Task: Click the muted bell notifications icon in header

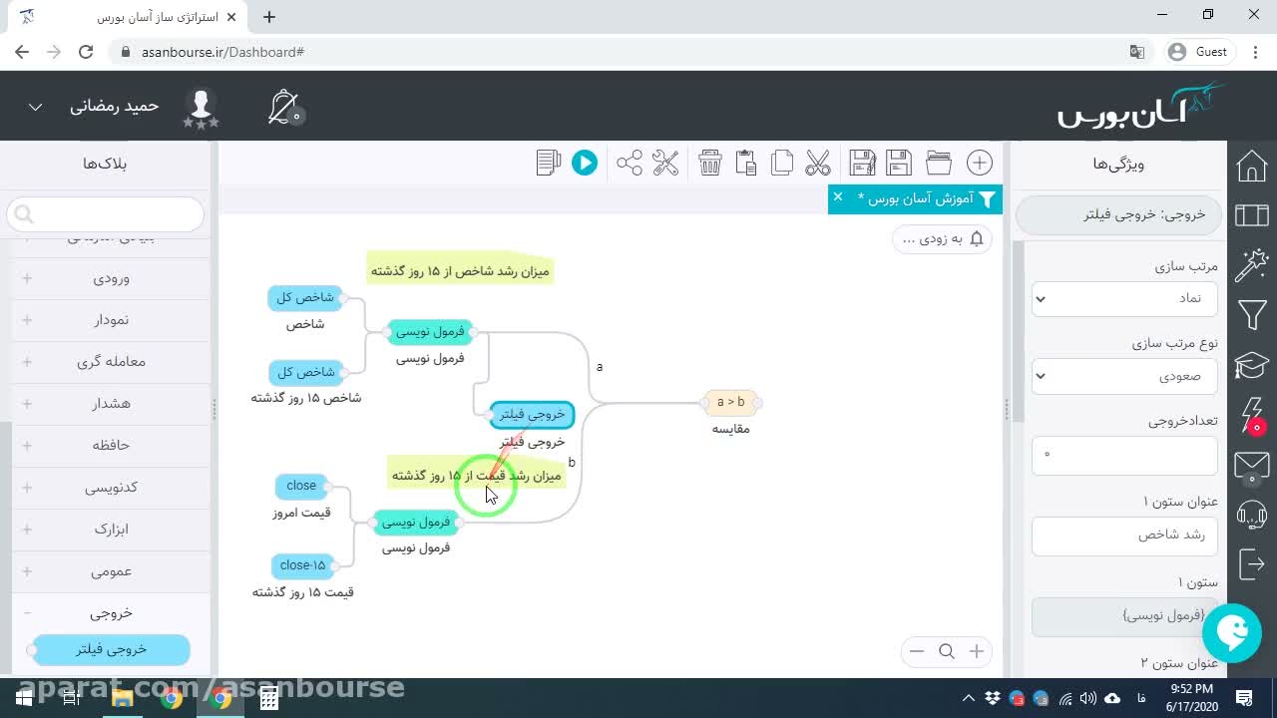Action: [x=284, y=107]
